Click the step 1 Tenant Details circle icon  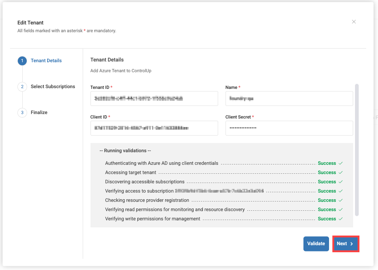click(22, 61)
